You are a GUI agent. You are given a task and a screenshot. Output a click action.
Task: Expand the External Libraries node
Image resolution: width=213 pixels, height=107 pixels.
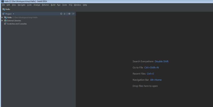pyautogui.click(x=2, y=20)
